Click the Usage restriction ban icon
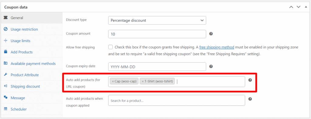 tap(5, 29)
